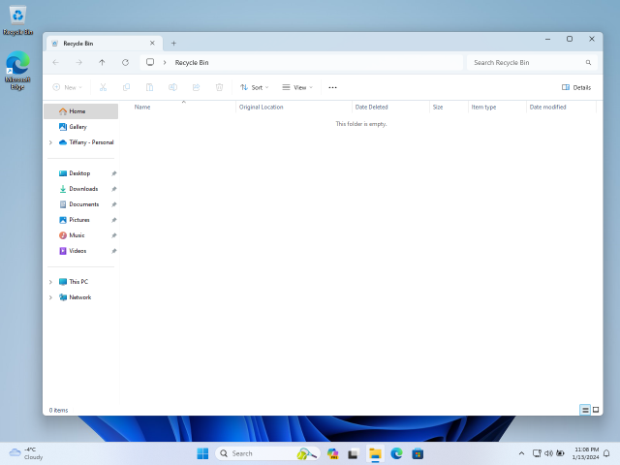Click the Refresh button in the navigation bar

125,62
